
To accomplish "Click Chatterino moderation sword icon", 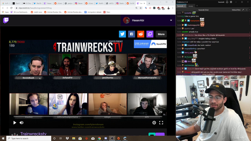I will point(243,10).
